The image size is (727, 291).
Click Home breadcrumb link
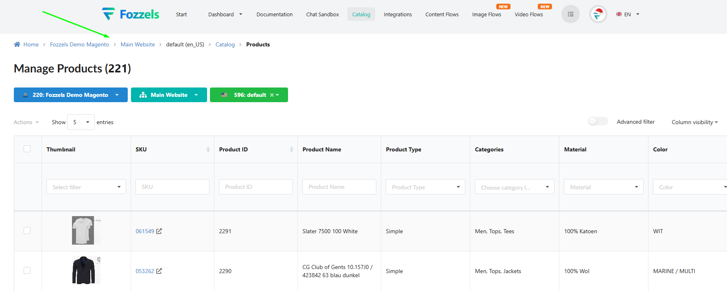tap(31, 44)
